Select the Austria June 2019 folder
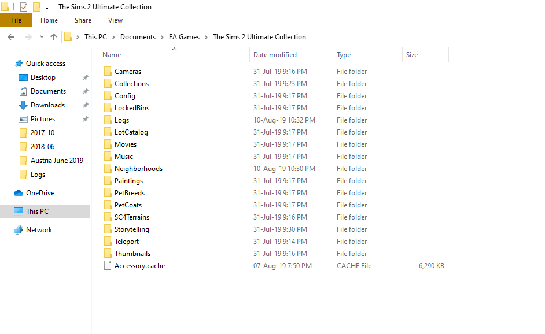Image resolution: width=545 pixels, height=334 pixels. pos(57,161)
